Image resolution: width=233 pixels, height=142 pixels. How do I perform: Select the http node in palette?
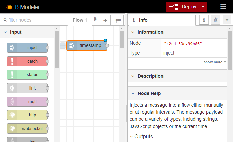[x=27, y=115]
